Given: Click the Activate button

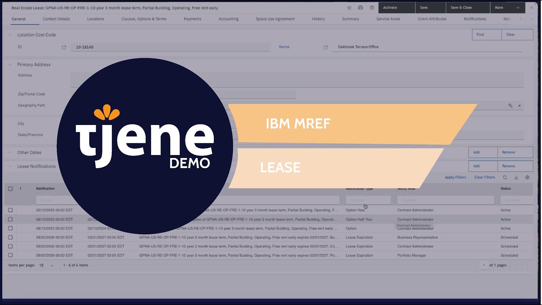Looking at the screenshot, I should click(396, 8).
